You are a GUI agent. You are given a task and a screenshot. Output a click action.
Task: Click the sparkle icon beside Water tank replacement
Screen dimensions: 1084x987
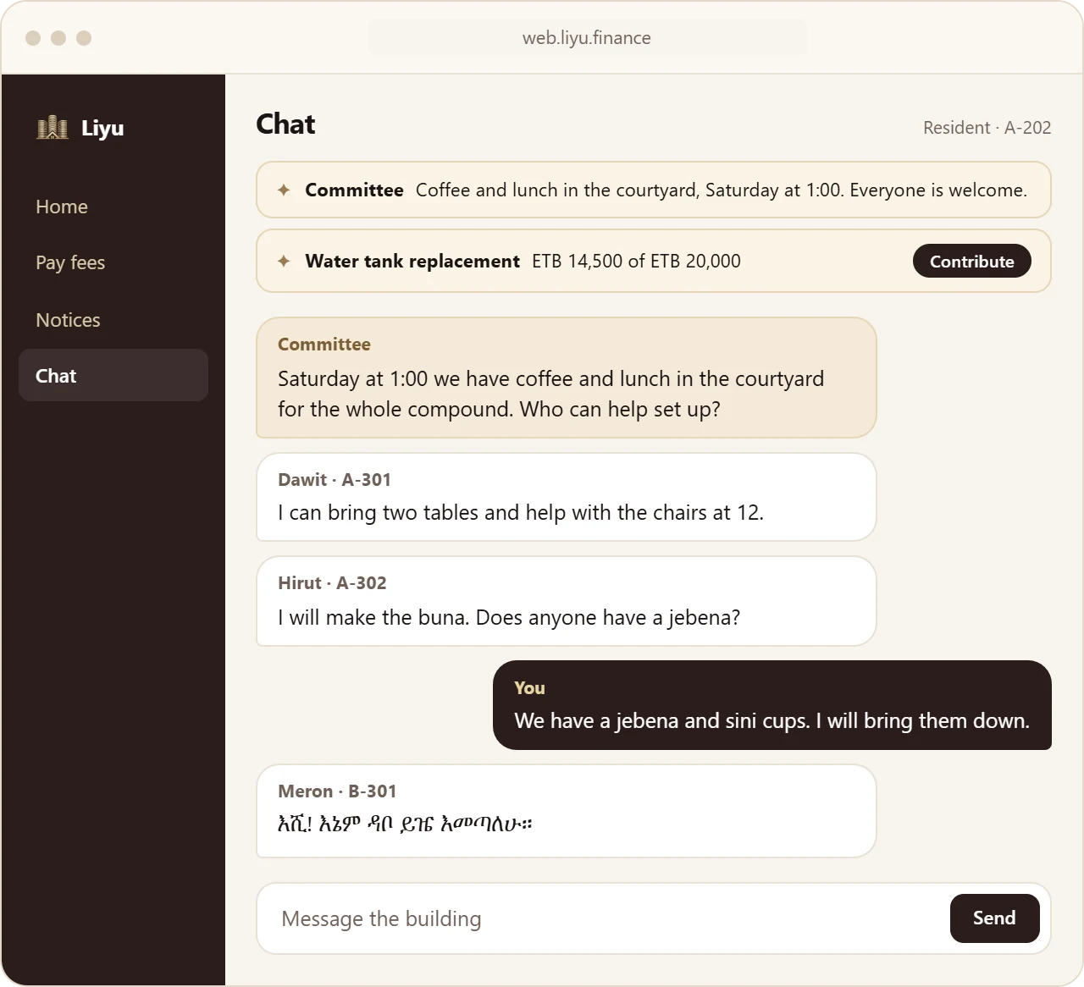(x=284, y=262)
